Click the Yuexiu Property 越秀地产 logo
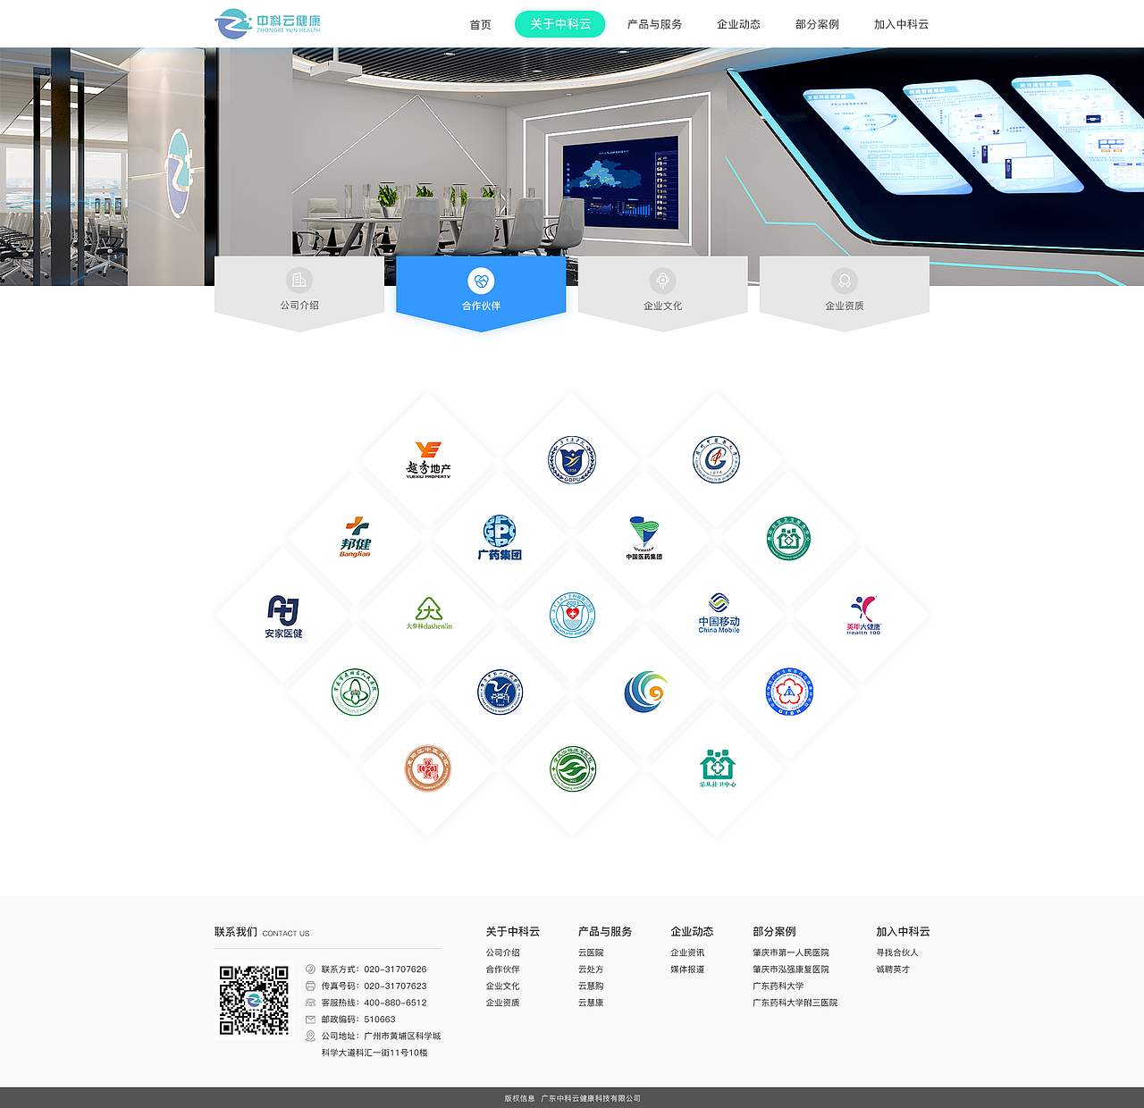1144x1108 pixels. point(428,460)
